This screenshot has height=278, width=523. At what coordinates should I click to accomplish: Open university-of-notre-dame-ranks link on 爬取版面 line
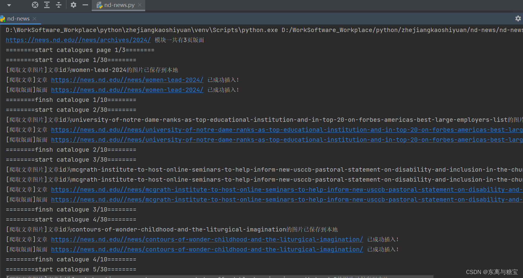point(287,140)
